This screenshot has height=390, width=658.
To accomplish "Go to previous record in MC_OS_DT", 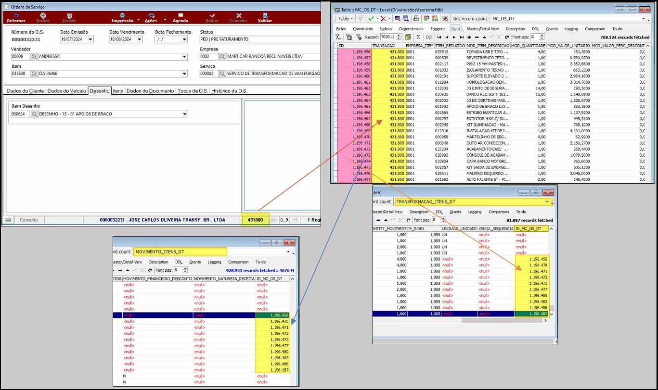I will click(x=446, y=37).
